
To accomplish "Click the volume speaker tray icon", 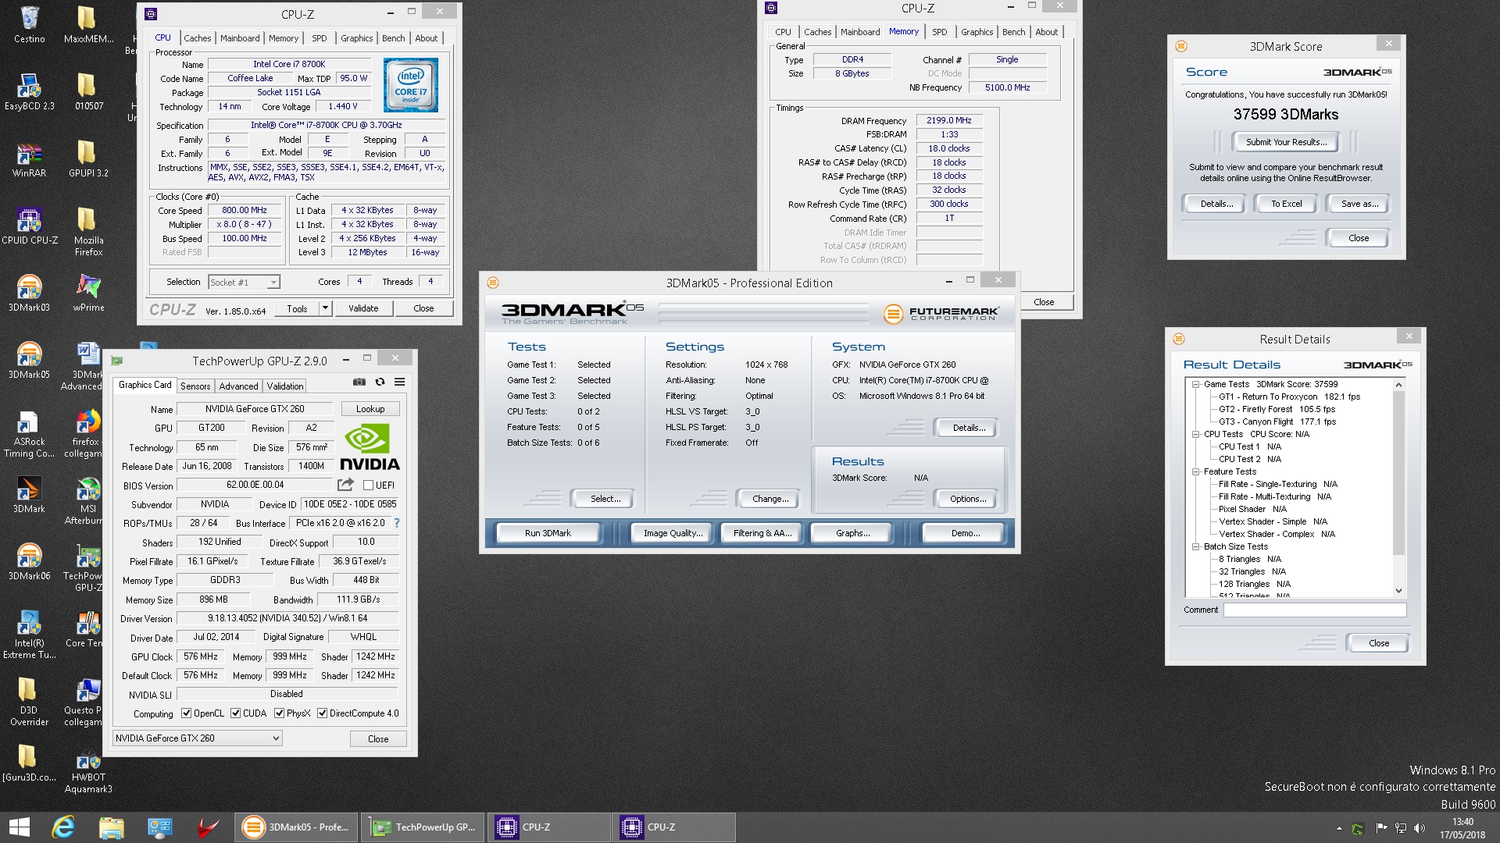I will pos(1420,828).
